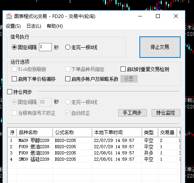Close the 图表程式化交易 window
194x183 pixels.
coord(176,16)
